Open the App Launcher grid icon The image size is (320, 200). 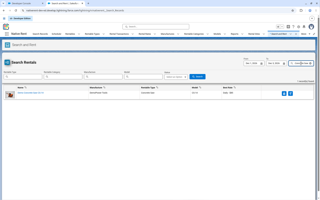tap(7, 34)
